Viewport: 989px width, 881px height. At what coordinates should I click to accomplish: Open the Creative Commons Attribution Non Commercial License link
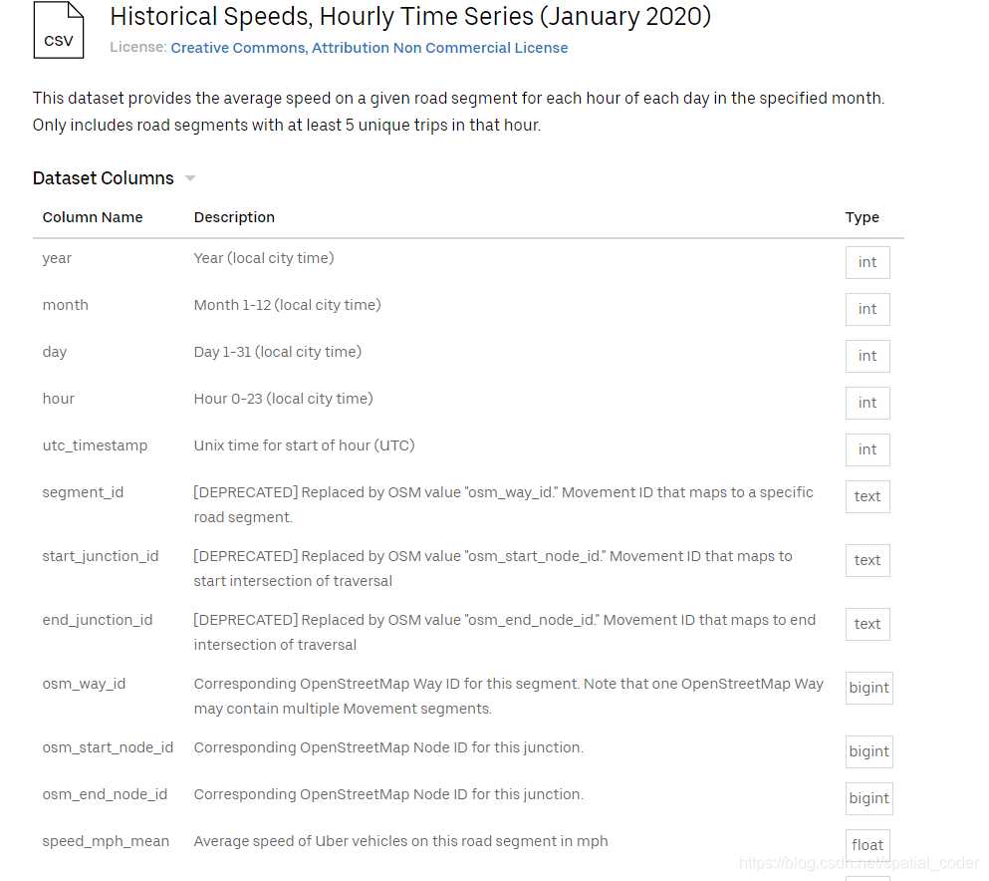click(x=369, y=48)
